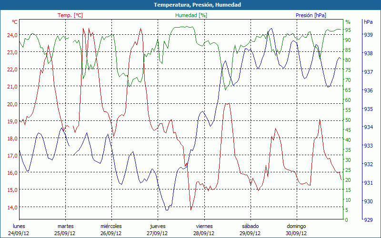Pick the domingo day label

pyautogui.click(x=296, y=226)
